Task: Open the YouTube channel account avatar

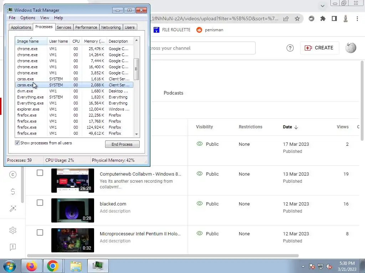Action: [351, 48]
